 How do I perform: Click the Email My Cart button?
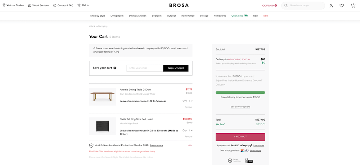176,68
